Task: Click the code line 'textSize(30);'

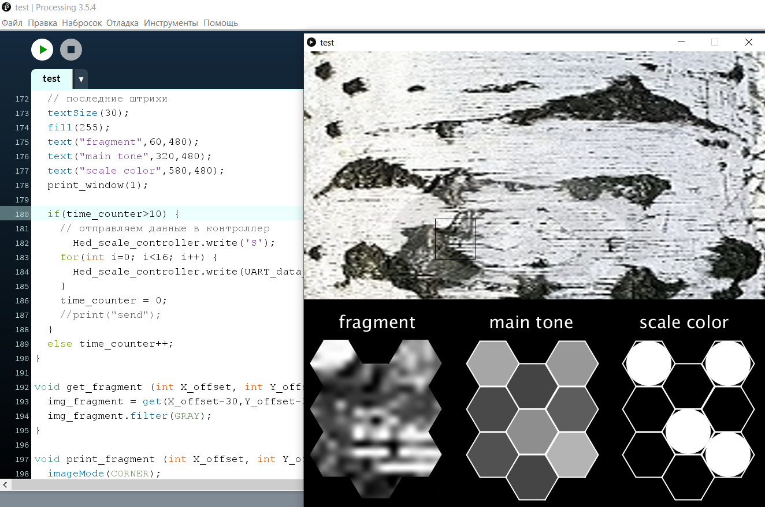Action: click(x=88, y=113)
